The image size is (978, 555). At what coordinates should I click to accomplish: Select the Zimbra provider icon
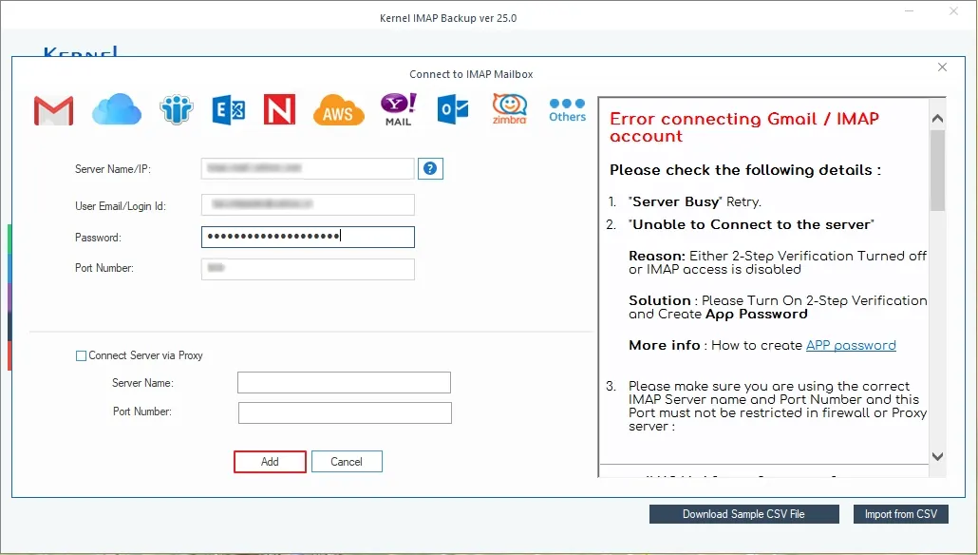pyautogui.click(x=510, y=108)
